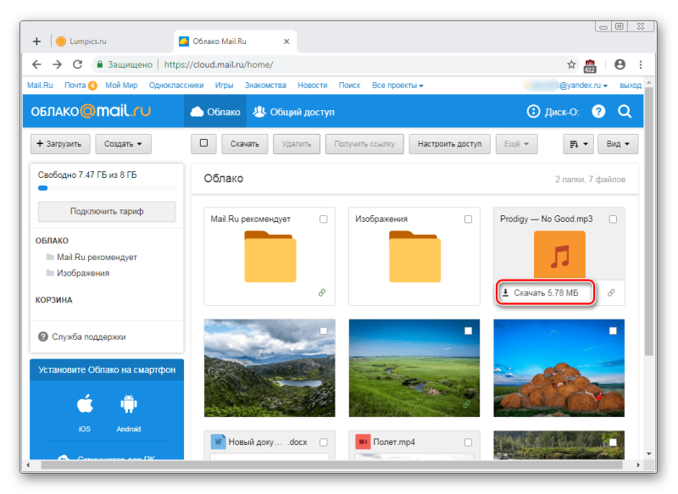Image resolution: width=678 pixels, height=494 pixels.
Task: Click the Скачать toolbar button
Action: (245, 144)
